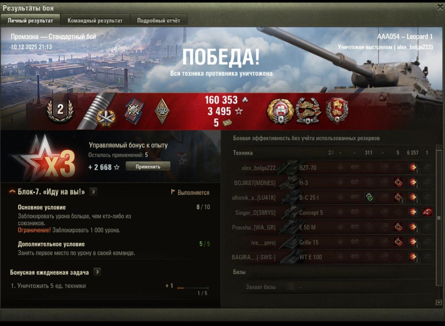
Task: Click the sum sort header in the Техника table
Action: click(x=330, y=153)
